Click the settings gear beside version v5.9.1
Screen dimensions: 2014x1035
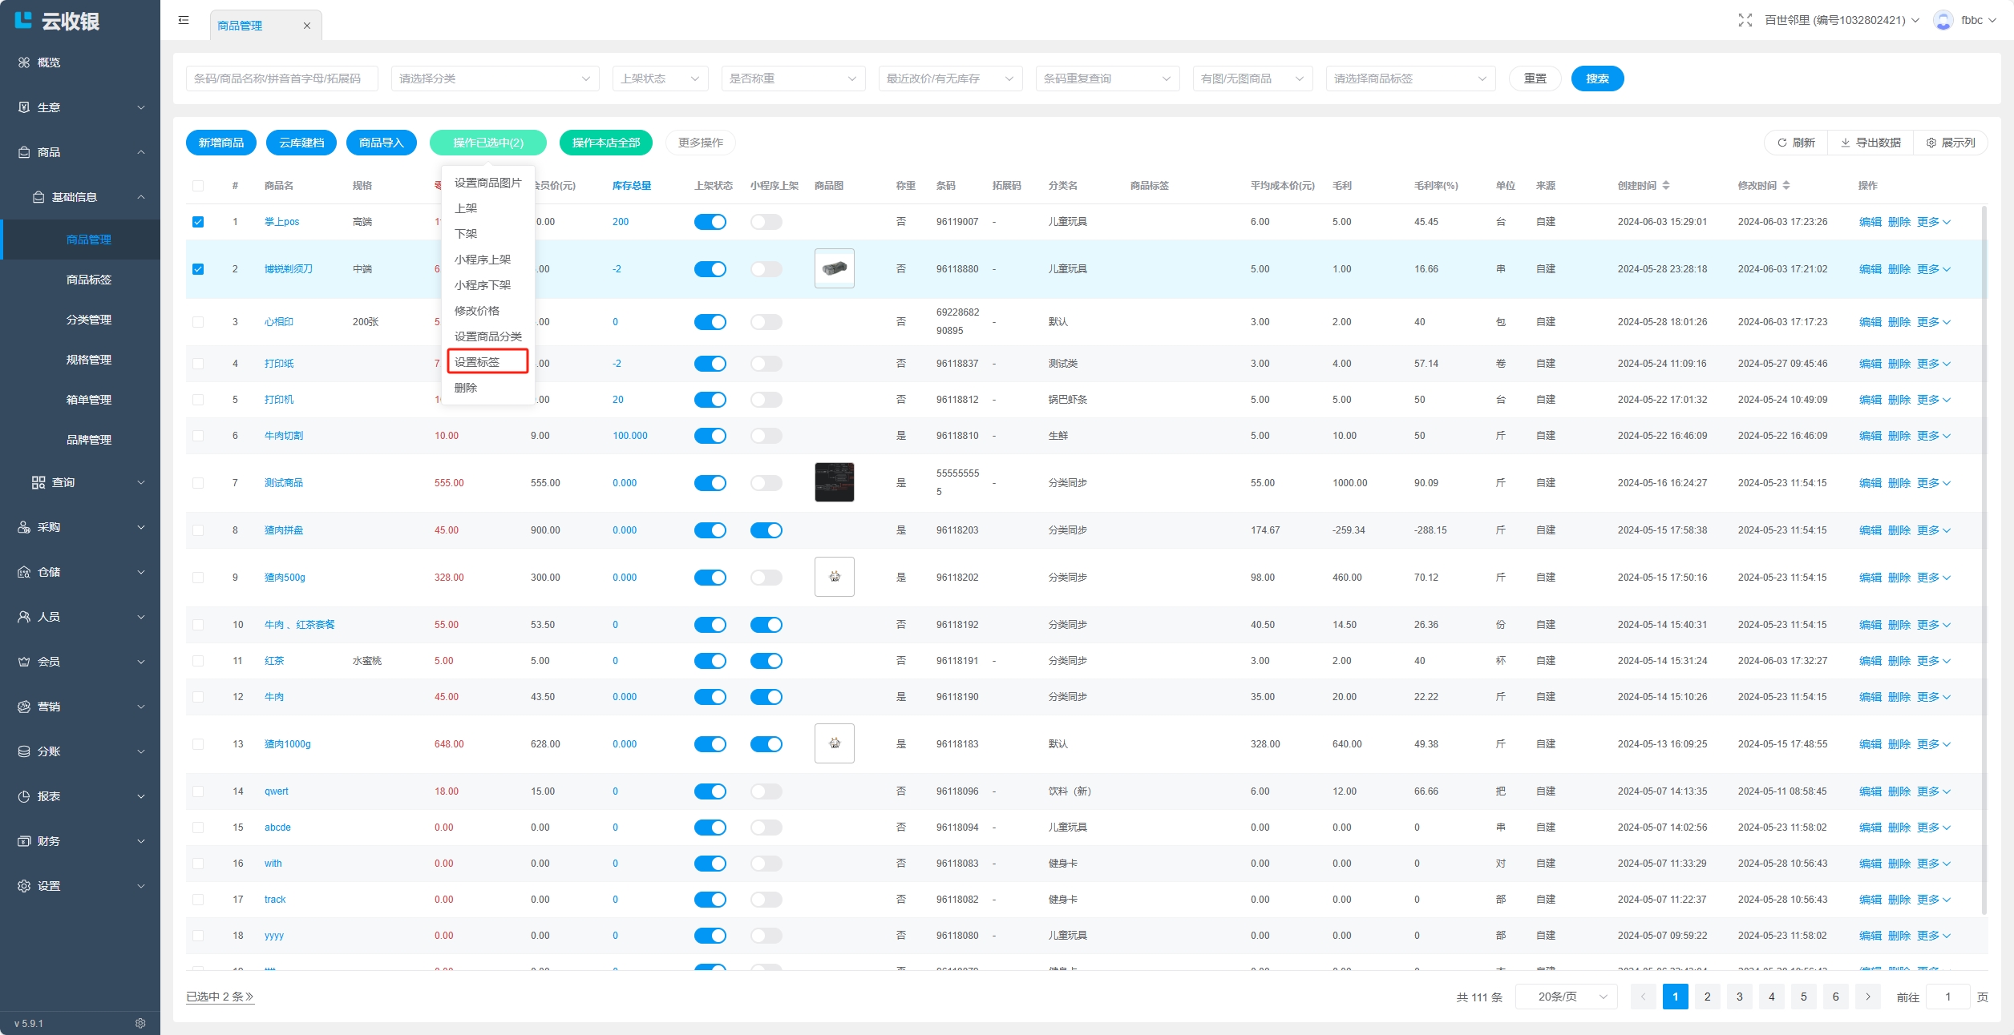click(140, 1023)
